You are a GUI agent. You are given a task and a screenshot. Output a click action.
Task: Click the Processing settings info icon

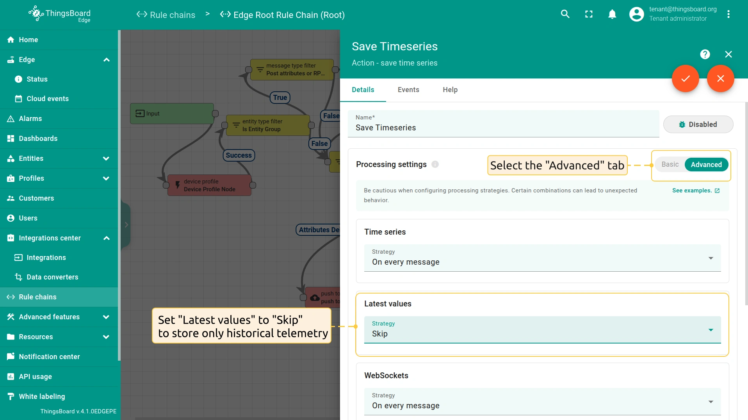[x=435, y=164]
